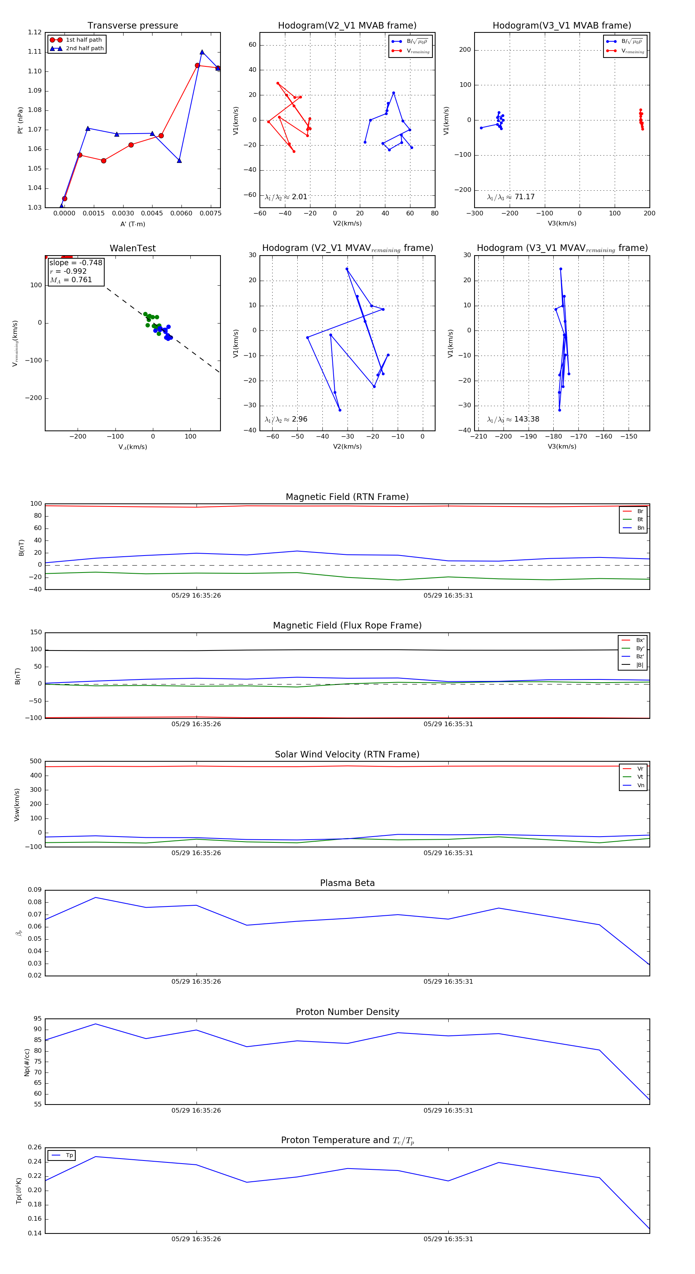Select the 'Vt' legend entry
Viewport: 695px width, 1274px height.
tap(633, 777)
